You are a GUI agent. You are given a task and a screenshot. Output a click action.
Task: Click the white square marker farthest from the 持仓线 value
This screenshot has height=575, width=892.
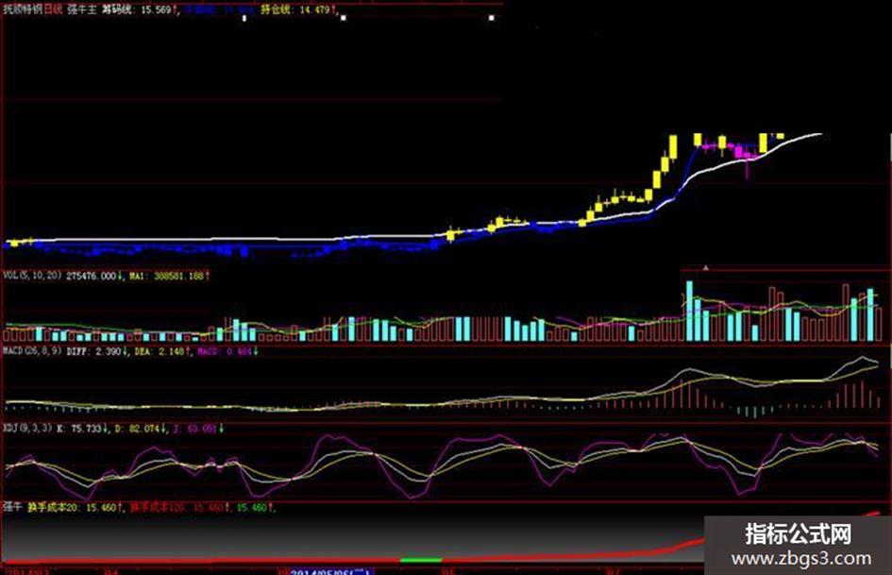(x=492, y=18)
